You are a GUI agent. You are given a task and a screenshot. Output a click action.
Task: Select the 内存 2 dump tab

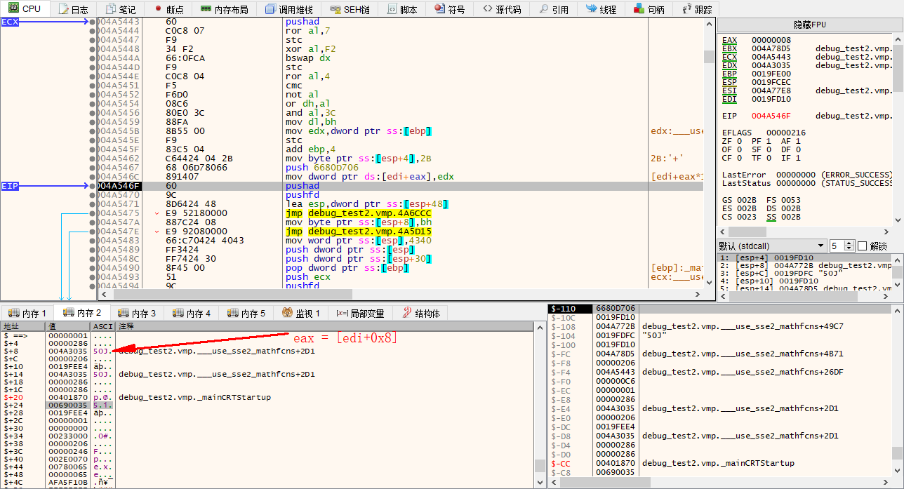click(x=82, y=313)
